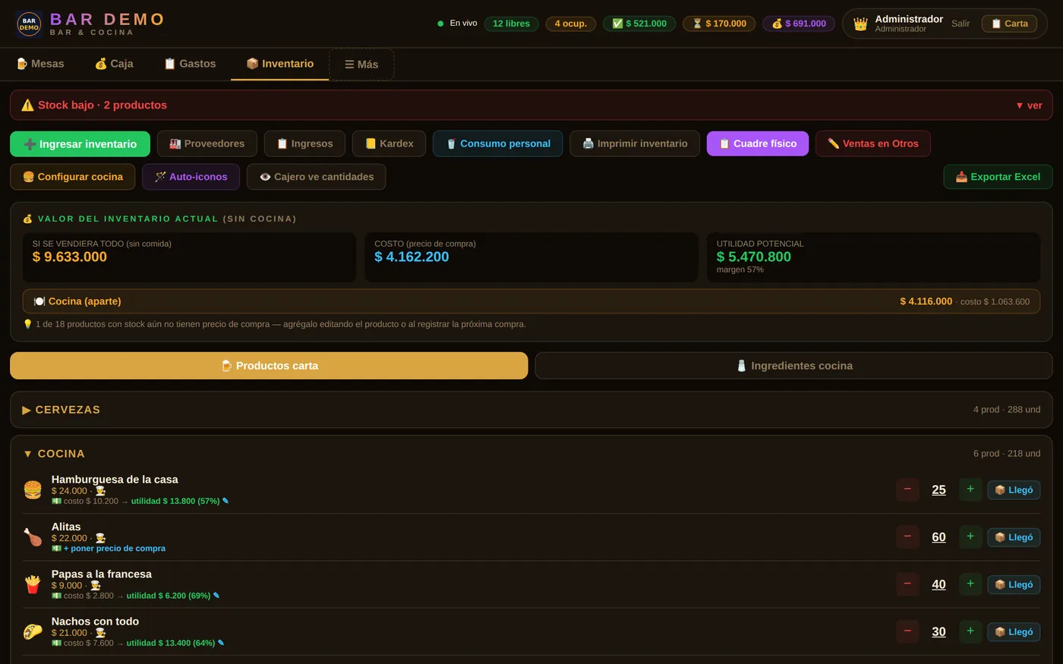Click Llegó for Nachos con todo
Screen dimensions: 1063x664
pyautogui.click(x=1014, y=631)
